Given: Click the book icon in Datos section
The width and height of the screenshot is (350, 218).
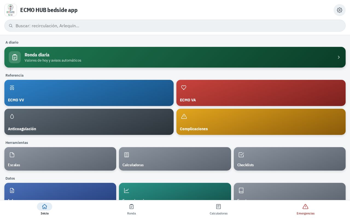Looking at the screenshot, I should 241,190.
